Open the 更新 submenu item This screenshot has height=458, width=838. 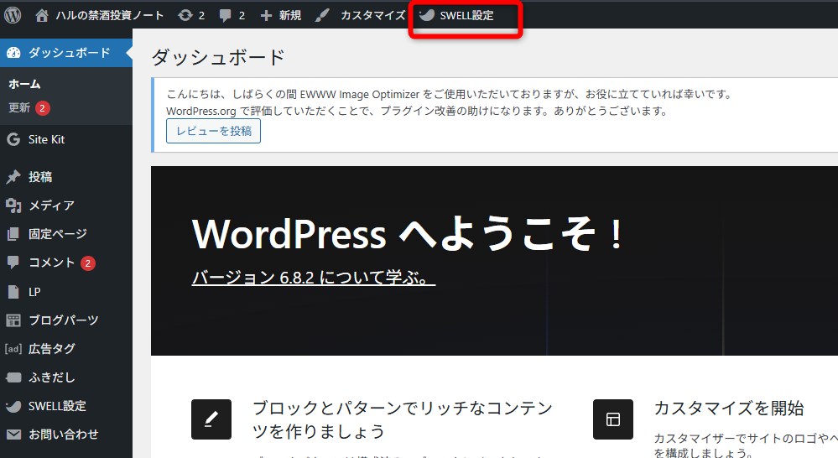(x=19, y=108)
